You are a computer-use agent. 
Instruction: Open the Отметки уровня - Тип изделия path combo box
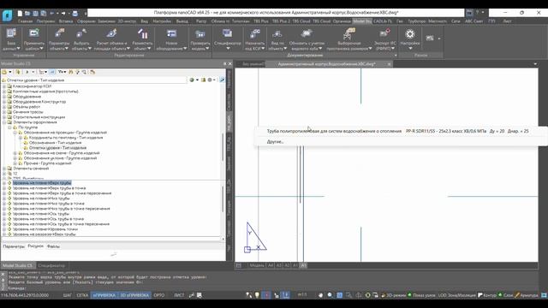click(94, 80)
